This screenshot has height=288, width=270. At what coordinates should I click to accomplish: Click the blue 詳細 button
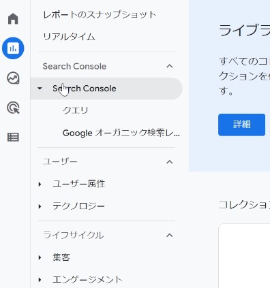point(241,125)
